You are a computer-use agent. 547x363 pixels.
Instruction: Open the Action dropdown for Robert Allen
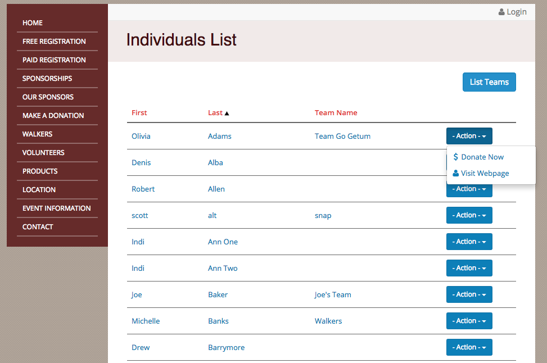tap(469, 190)
